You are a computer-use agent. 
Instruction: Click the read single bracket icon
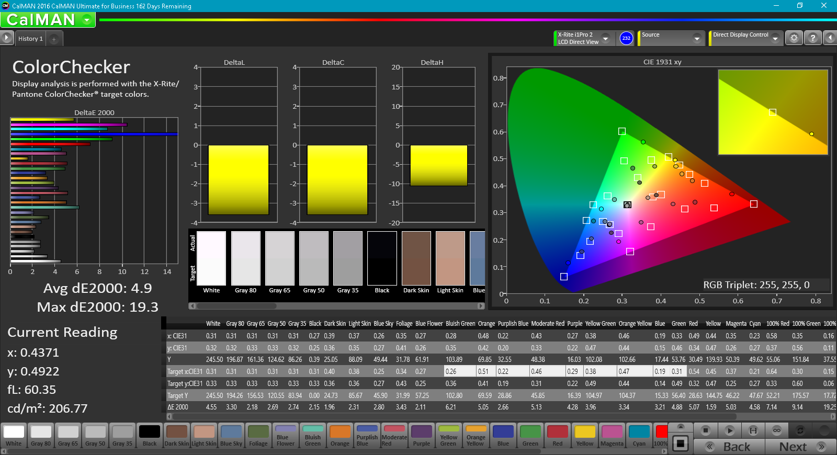pos(753,430)
